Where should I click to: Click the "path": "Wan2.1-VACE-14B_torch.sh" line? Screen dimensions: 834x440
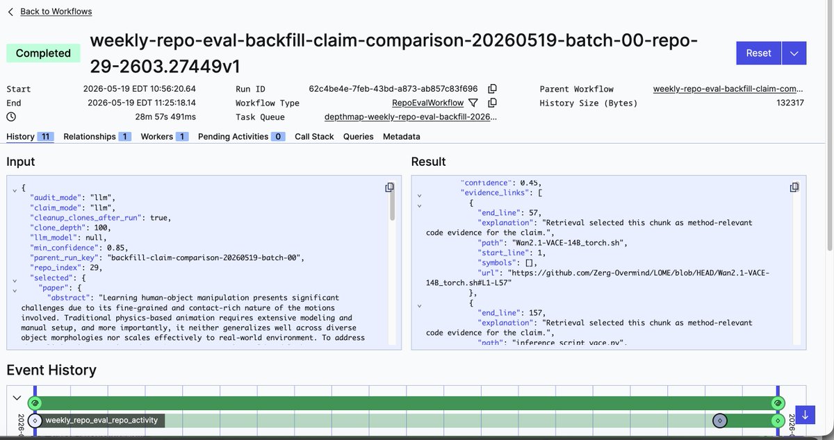tap(553, 242)
